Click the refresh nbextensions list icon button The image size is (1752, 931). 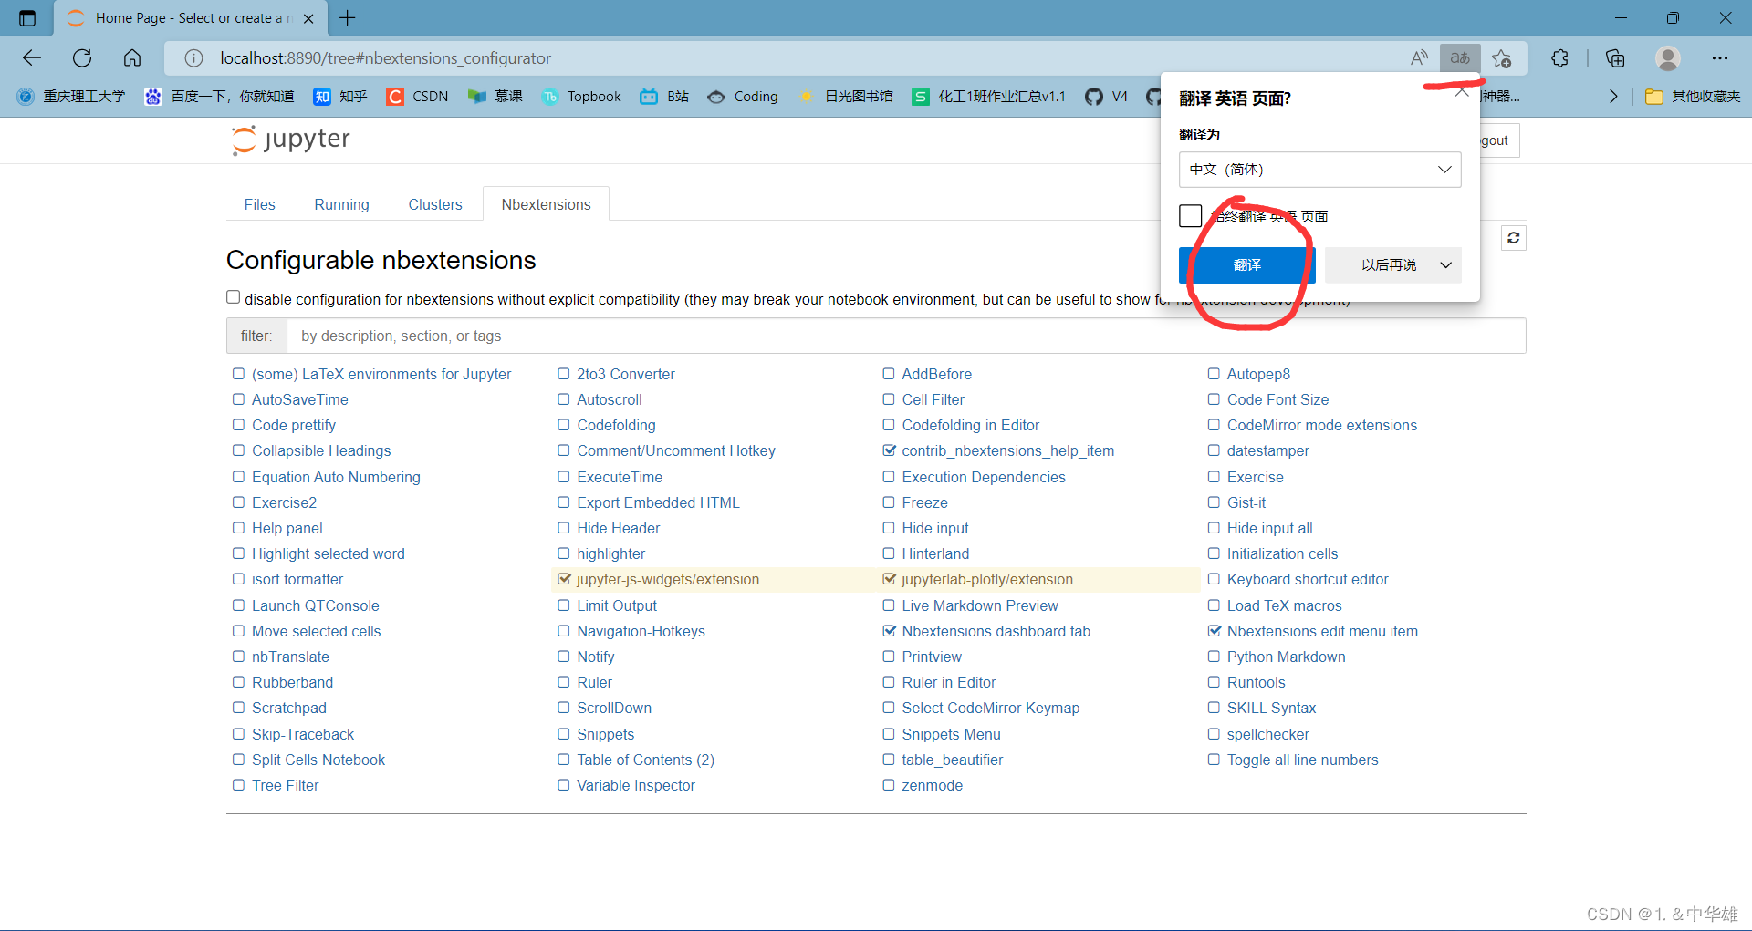coord(1514,238)
